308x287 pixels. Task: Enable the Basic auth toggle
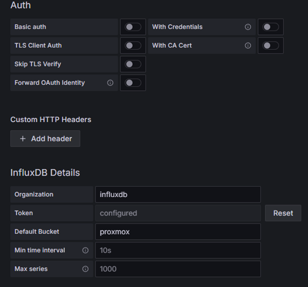point(133,27)
